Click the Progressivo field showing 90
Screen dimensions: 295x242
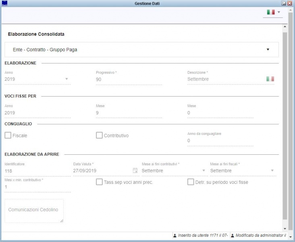[x=129, y=79]
